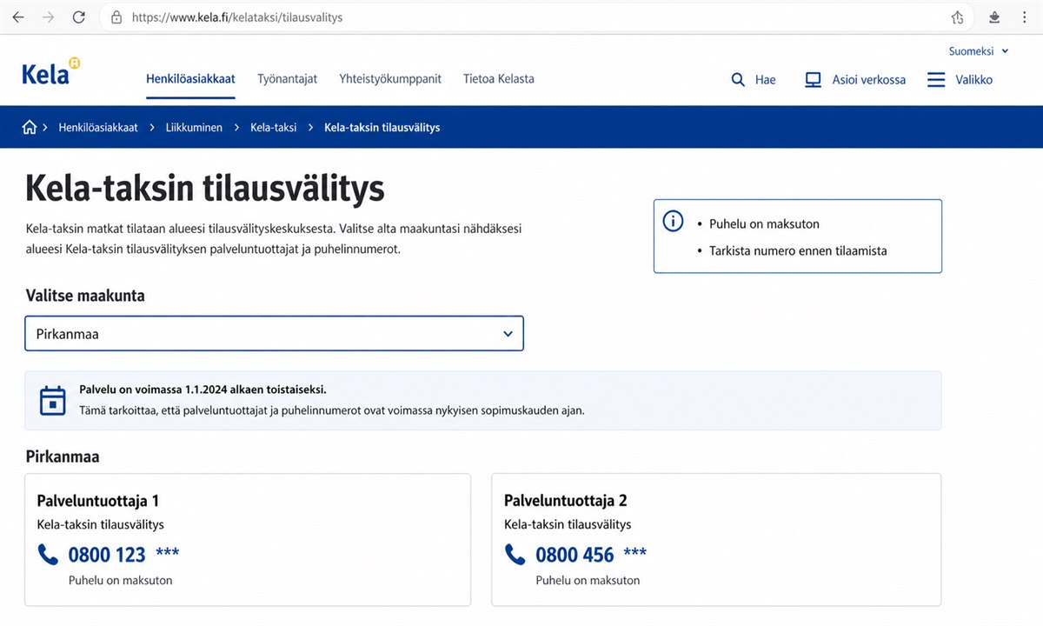Click the home icon in breadcrumb
This screenshot has height=626, width=1043.
tap(30, 127)
